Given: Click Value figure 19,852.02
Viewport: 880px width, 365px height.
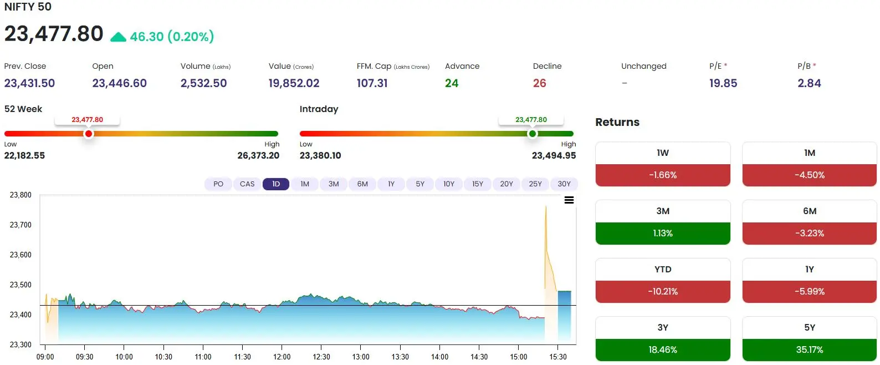Looking at the screenshot, I should pos(294,83).
